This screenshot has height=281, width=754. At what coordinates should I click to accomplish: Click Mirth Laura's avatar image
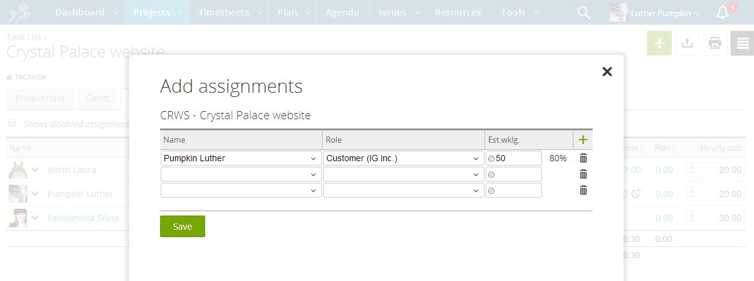pos(18,170)
